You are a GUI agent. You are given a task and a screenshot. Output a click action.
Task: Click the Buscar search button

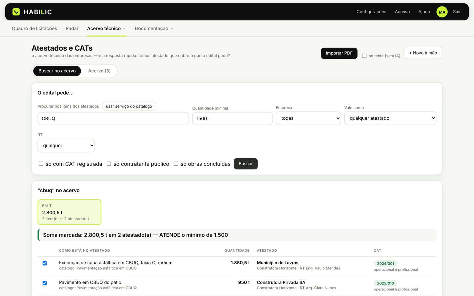(x=246, y=164)
